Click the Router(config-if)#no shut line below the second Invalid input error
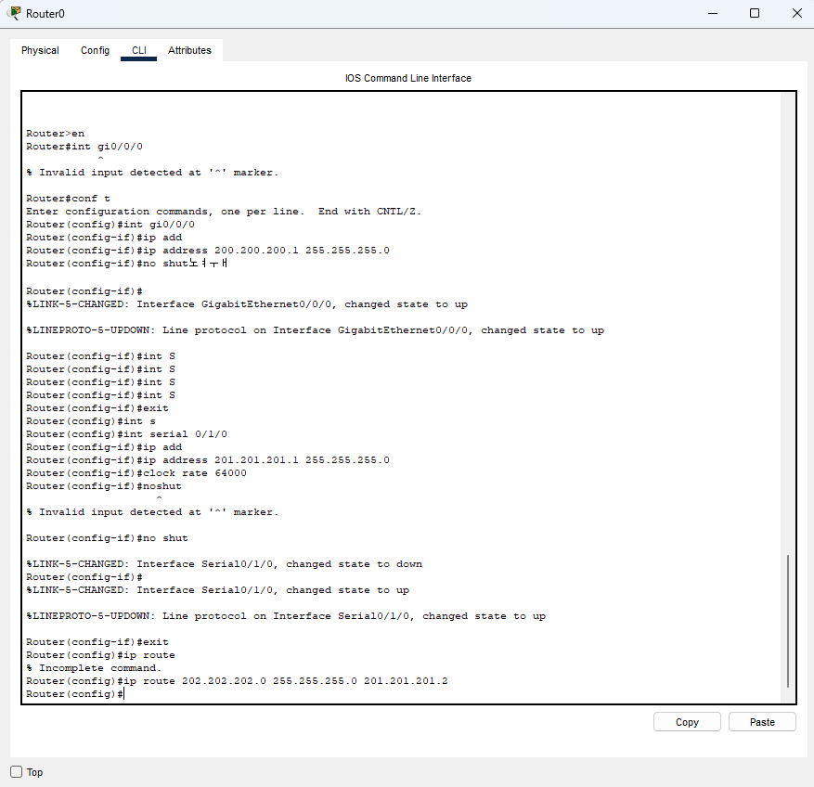 click(107, 538)
